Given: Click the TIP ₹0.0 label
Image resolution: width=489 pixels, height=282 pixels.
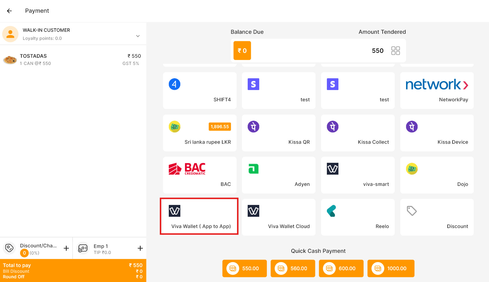Looking at the screenshot, I should click(x=102, y=253).
